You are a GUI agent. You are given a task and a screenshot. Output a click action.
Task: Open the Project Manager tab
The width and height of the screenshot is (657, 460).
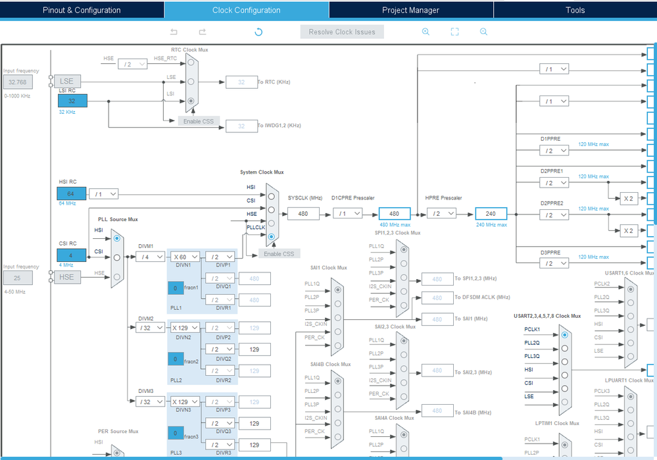pos(410,10)
